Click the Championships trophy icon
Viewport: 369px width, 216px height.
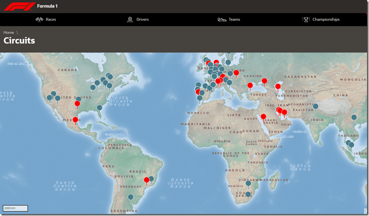point(306,20)
